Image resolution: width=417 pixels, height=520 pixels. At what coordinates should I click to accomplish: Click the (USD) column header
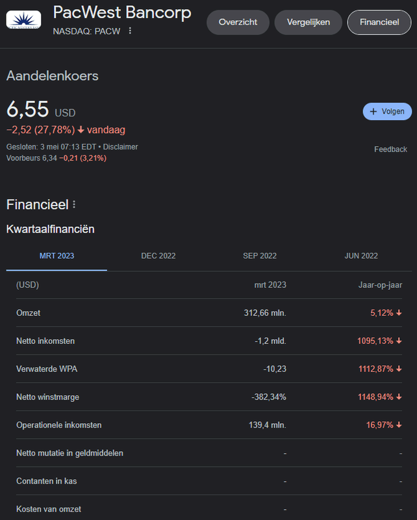pyautogui.click(x=27, y=285)
